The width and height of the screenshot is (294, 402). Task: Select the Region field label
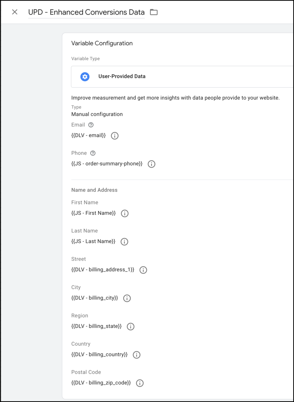[x=80, y=316]
